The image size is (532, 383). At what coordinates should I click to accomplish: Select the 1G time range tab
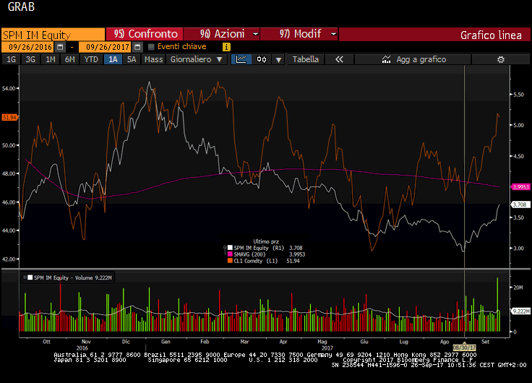(11, 59)
